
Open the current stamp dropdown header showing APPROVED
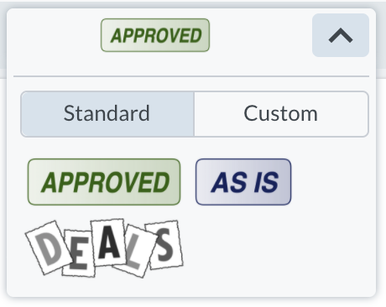pyautogui.click(x=155, y=35)
